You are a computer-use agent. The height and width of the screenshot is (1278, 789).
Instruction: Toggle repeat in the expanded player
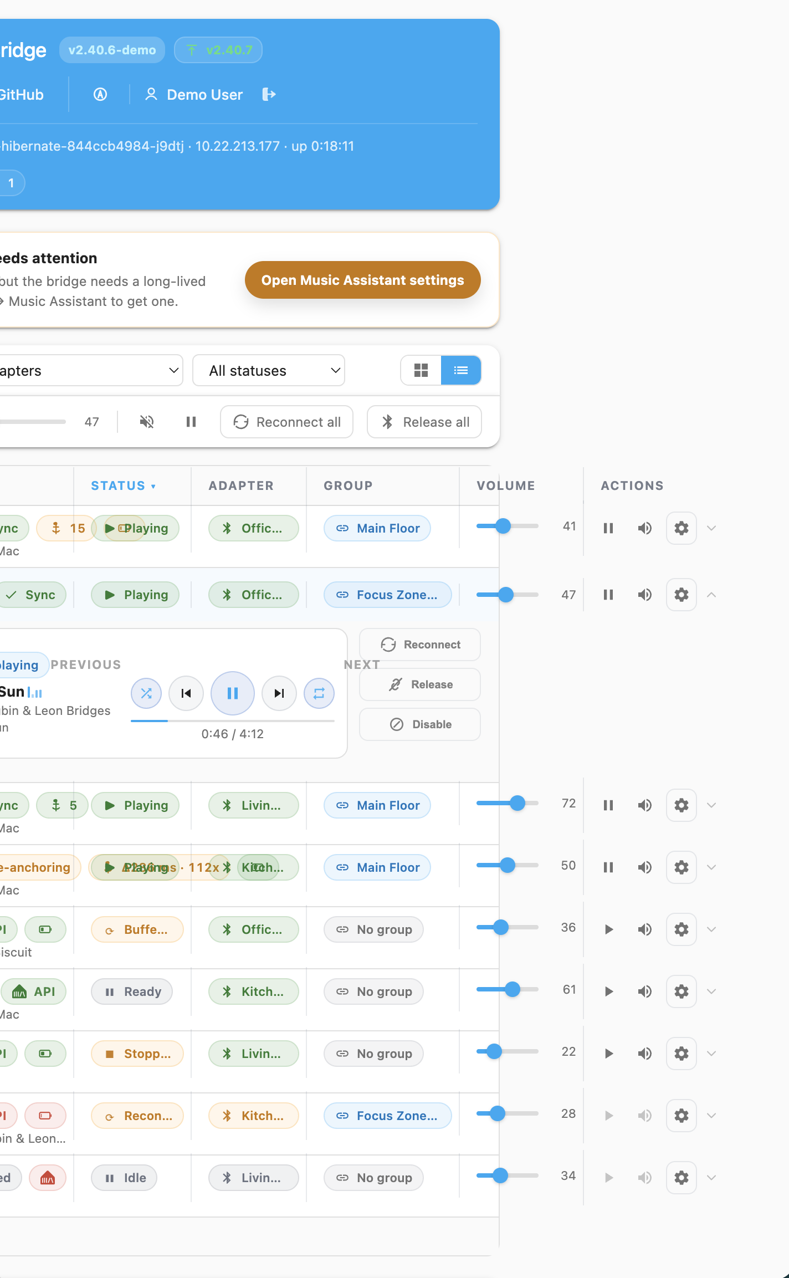[319, 693]
